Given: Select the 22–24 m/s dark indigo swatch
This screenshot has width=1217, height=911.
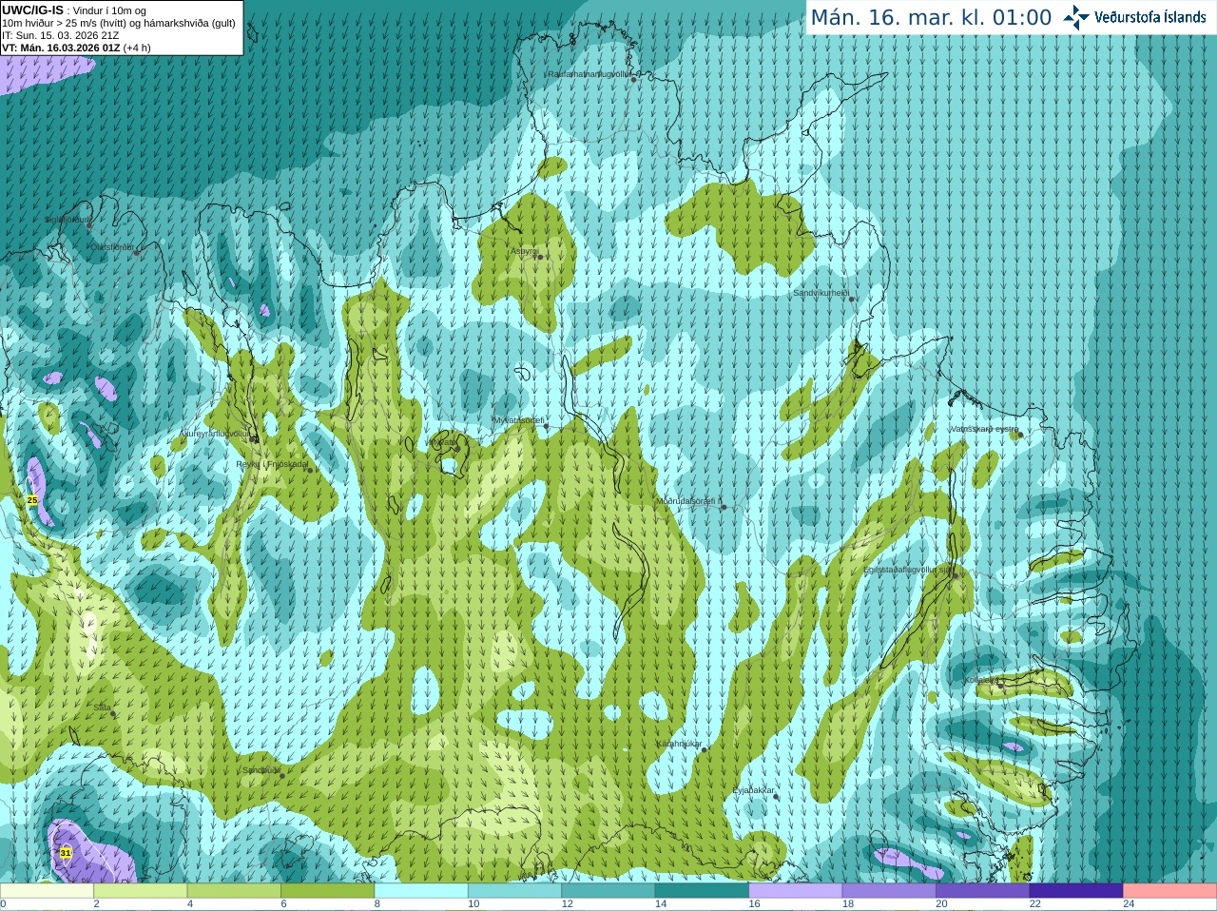Looking at the screenshot, I should point(1076,891).
